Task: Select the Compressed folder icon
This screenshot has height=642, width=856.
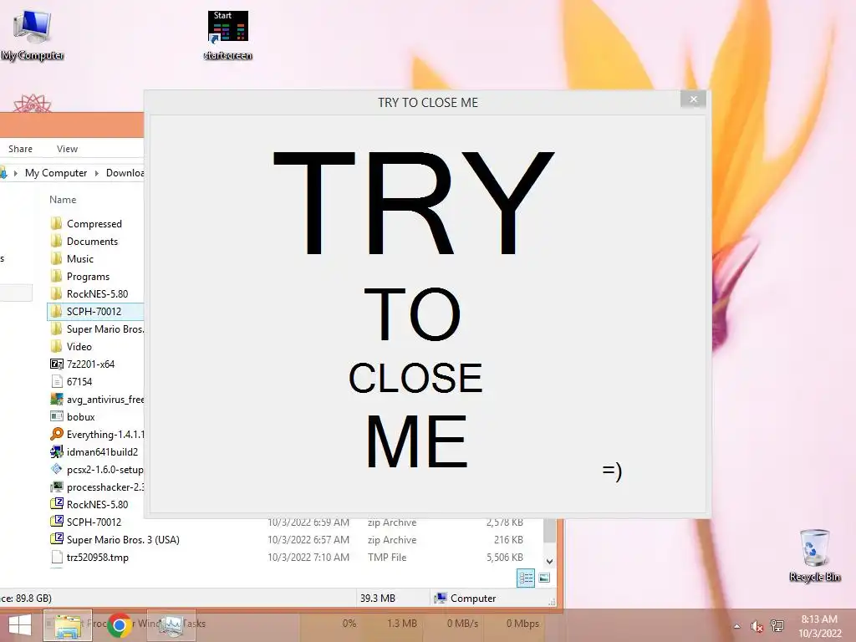Action: (x=56, y=223)
